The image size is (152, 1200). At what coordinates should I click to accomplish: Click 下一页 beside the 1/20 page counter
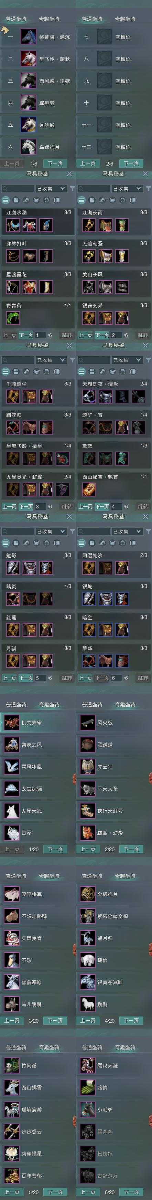(55, 849)
